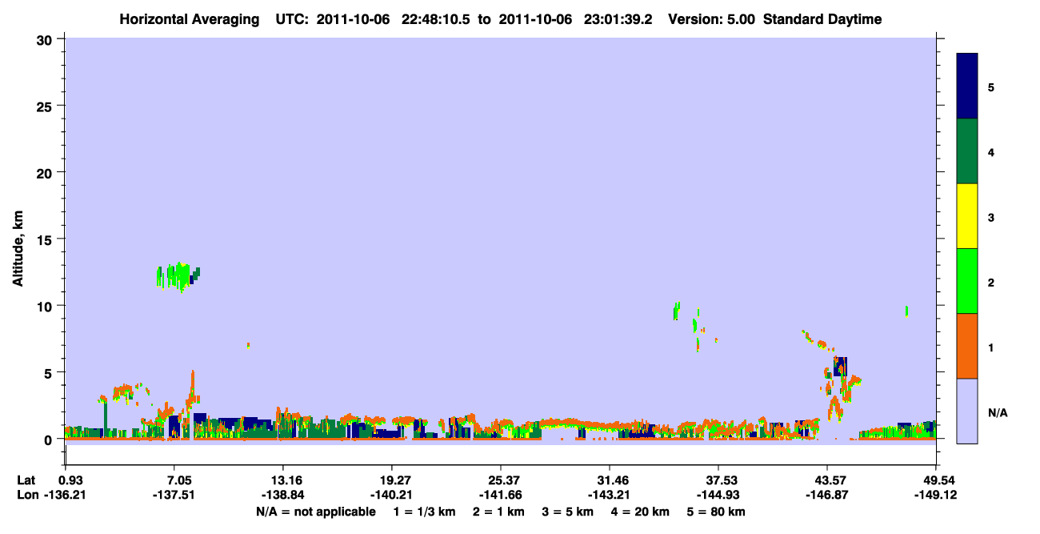Click the bright green color bar segment labeled 2
1040x534 pixels.
967,281
